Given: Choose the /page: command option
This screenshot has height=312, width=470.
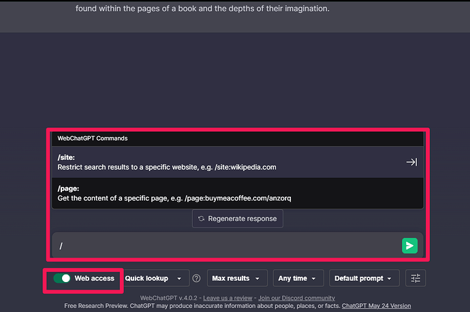Looking at the screenshot, I should click(238, 193).
